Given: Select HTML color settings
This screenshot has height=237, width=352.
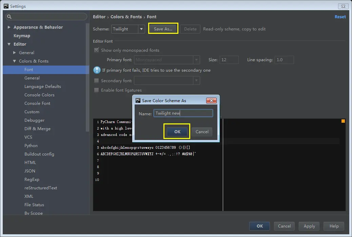Looking at the screenshot, I should click(x=30, y=163).
